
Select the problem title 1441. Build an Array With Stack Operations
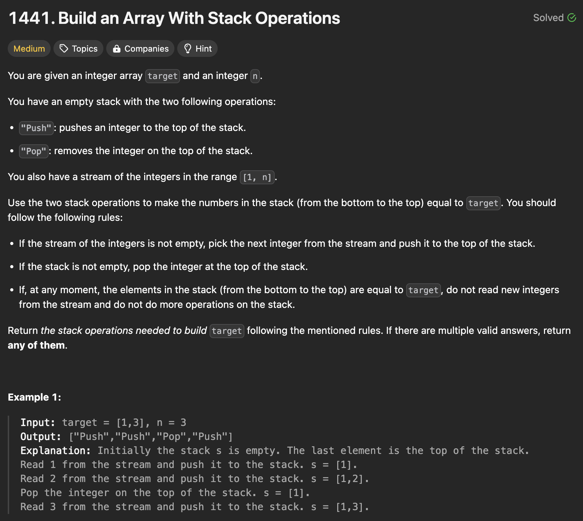pyautogui.click(x=174, y=18)
